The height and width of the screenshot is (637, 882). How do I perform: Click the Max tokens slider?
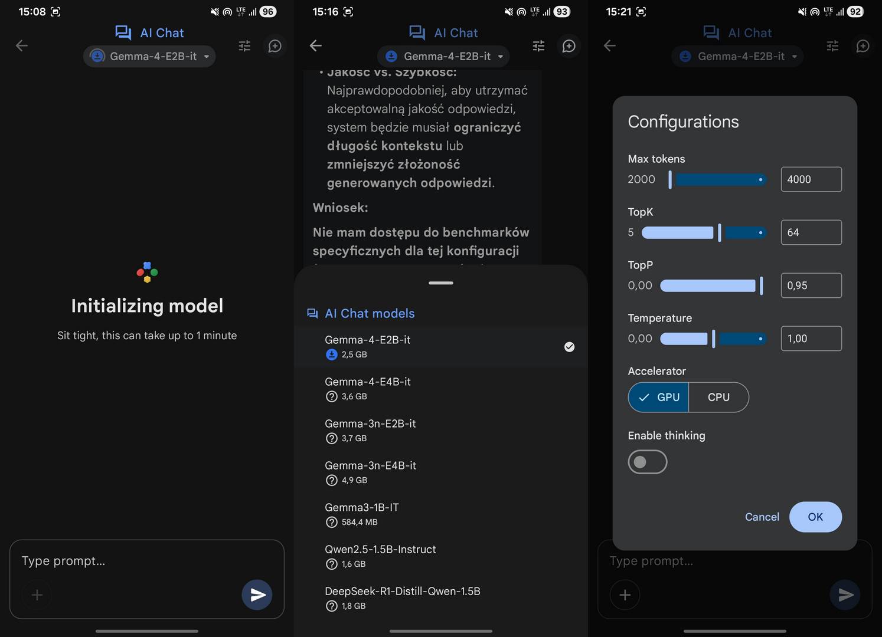[717, 179]
